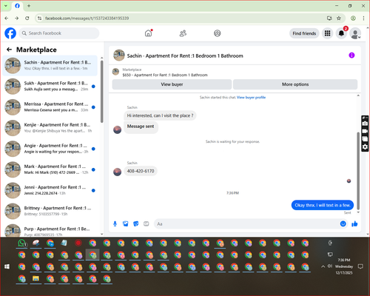The height and width of the screenshot is (296, 370).
Task: Send a thumbs-up like
Action: point(354,223)
